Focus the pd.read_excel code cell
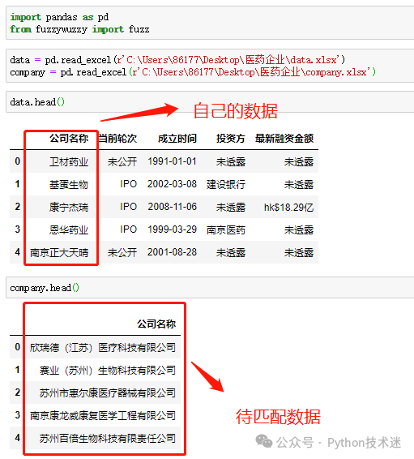This screenshot has height=459, width=414. click(210, 66)
